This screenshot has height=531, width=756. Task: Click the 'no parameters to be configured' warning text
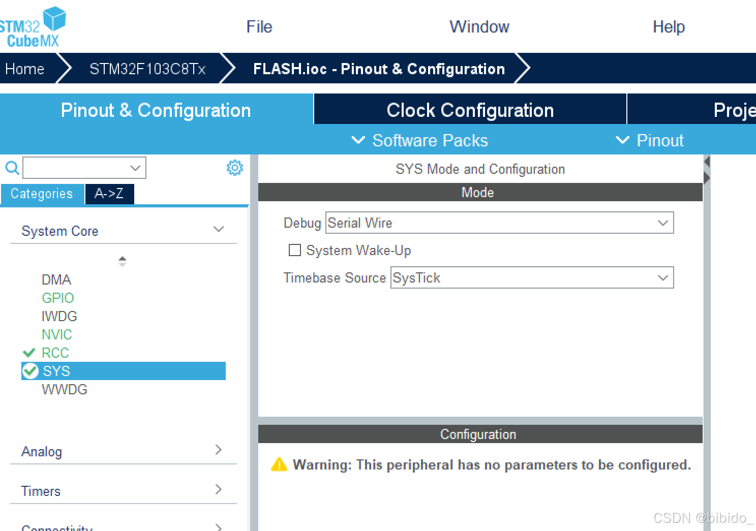click(492, 464)
